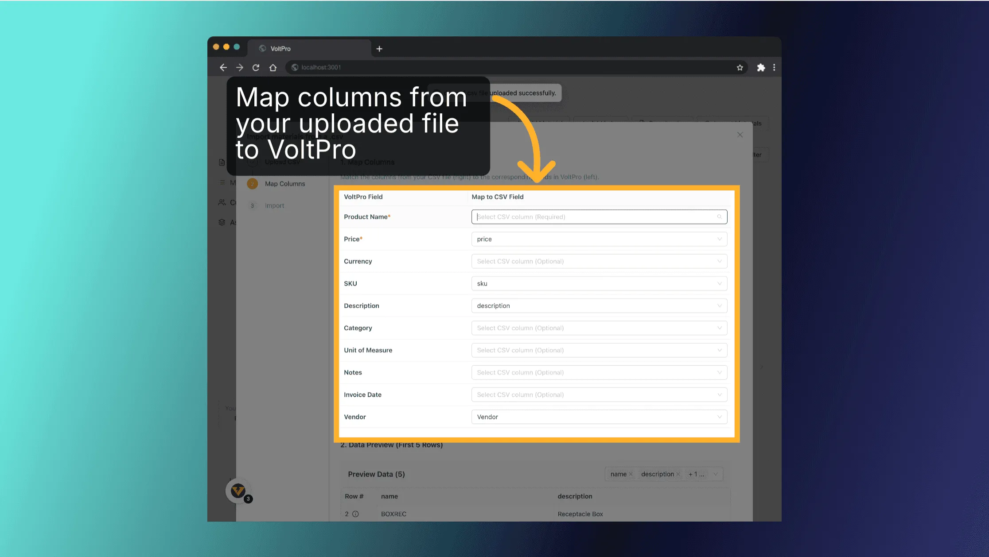Select the document icon in the sidebar
Screen dimensions: 989x557
222,162
